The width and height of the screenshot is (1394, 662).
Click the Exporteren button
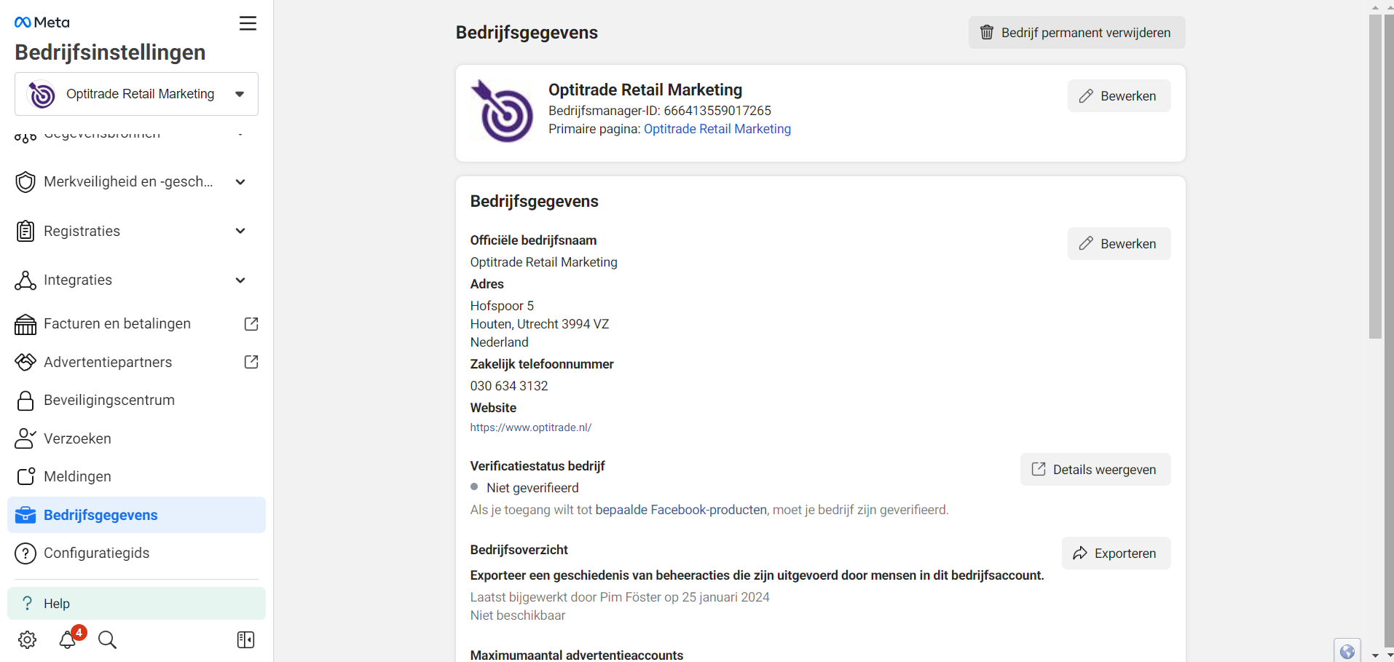click(x=1116, y=553)
